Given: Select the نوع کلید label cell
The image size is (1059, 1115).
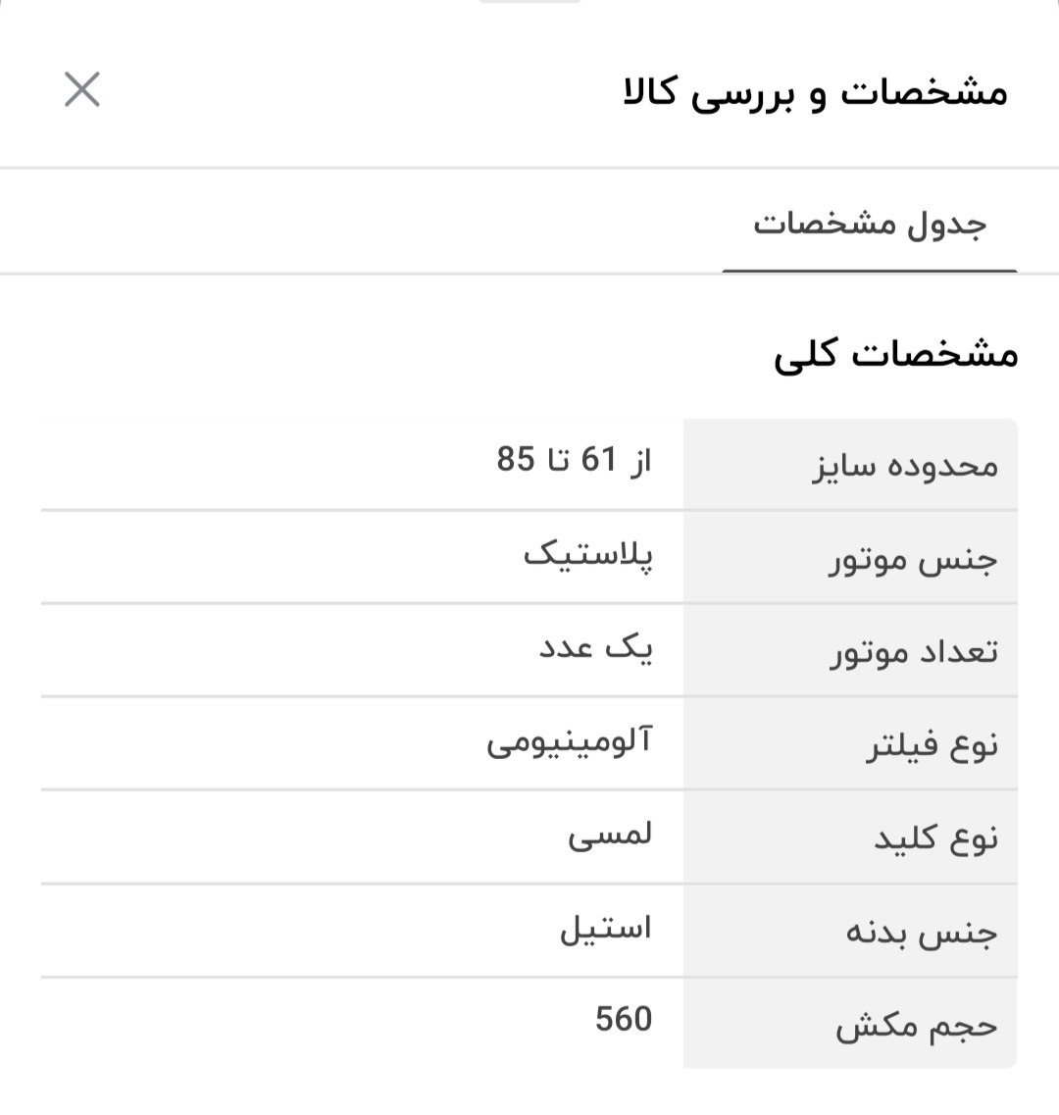Looking at the screenshot, I should [850, 836].
